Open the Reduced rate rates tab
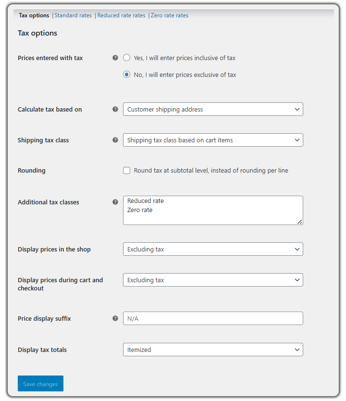The height and width of the screenshot is (401, 346). pyautogui.click(x=121, y=15)
